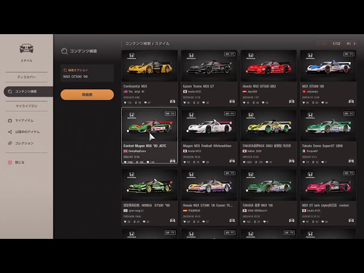The image size is (364, 273).
Task: Select the yellow TAKATA NSX 2003 thumbnail
Action: [x=268, y=126]
